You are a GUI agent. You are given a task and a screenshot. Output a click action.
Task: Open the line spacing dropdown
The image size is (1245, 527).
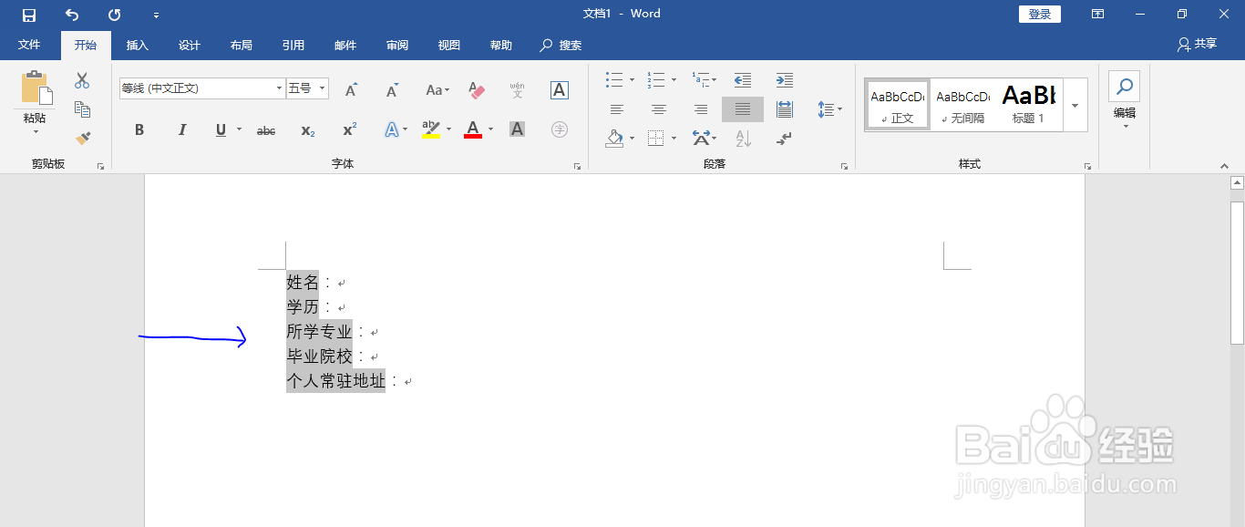click(828, 109)
